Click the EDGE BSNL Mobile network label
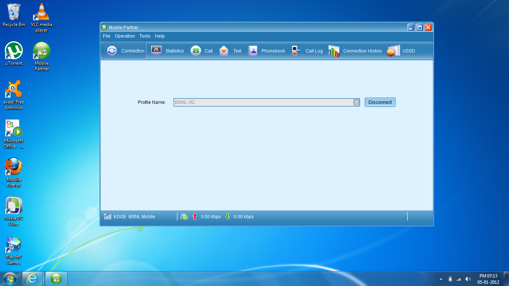Screen dimensions: 509x286 [134, 217]
